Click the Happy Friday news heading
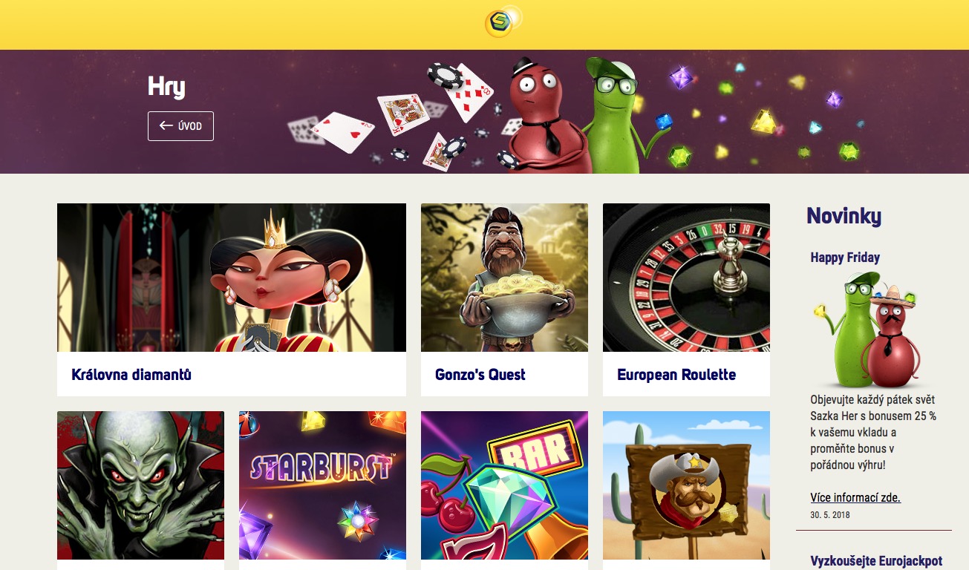Image resolution: width=969 pixels, height=570 pixels. click(x=845, y=258)
